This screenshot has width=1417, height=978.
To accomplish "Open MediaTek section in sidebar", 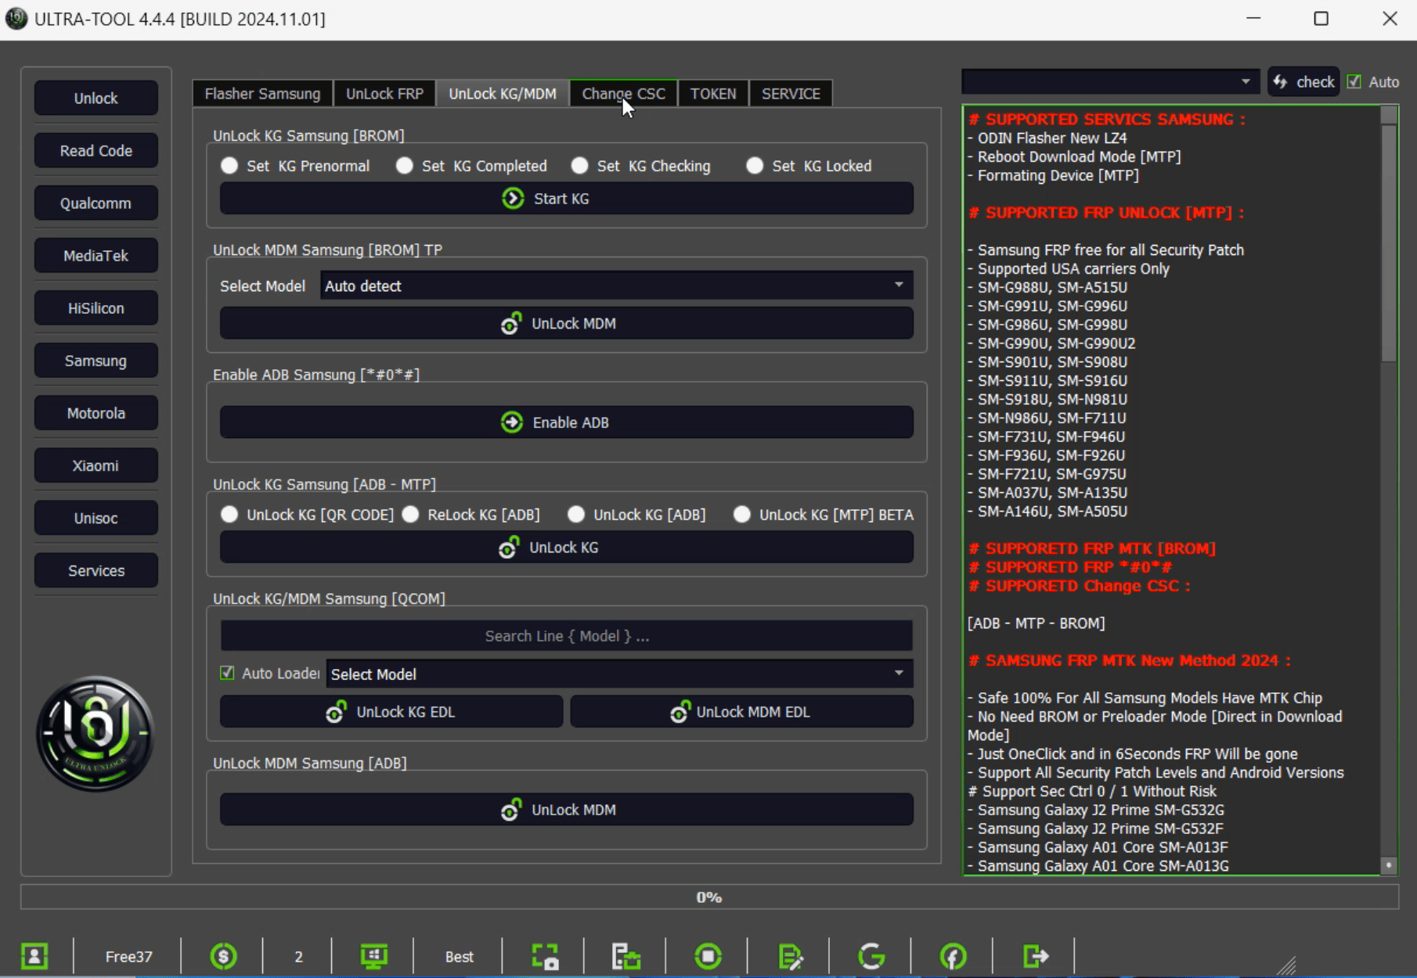I will coord(96,255).
